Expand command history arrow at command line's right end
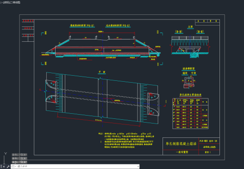The image size is (244, 169). (x=138, y=167)
